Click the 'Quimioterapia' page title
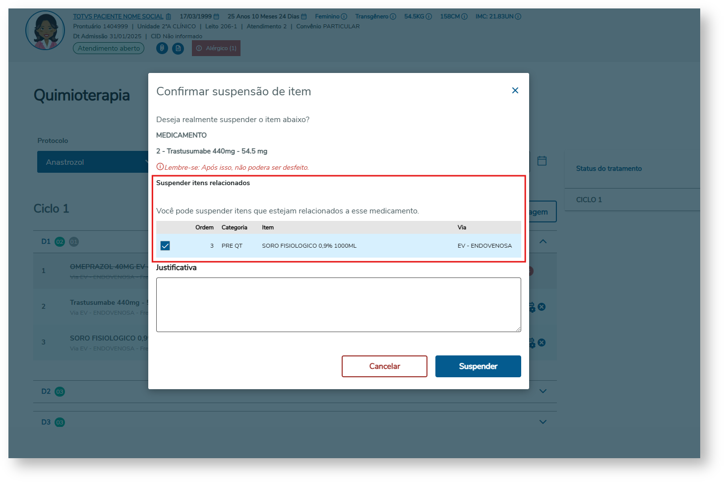This screenshot has height=482, width=724. [x=82, y=95]
